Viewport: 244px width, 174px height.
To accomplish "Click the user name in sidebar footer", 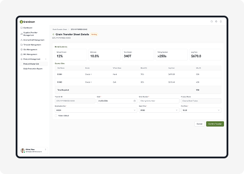I will 30,150.
